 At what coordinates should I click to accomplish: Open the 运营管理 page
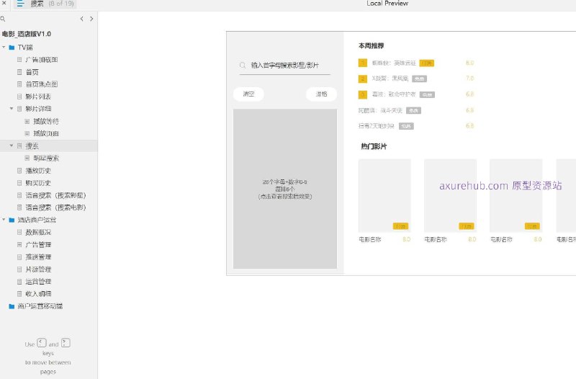pos(38,282)
